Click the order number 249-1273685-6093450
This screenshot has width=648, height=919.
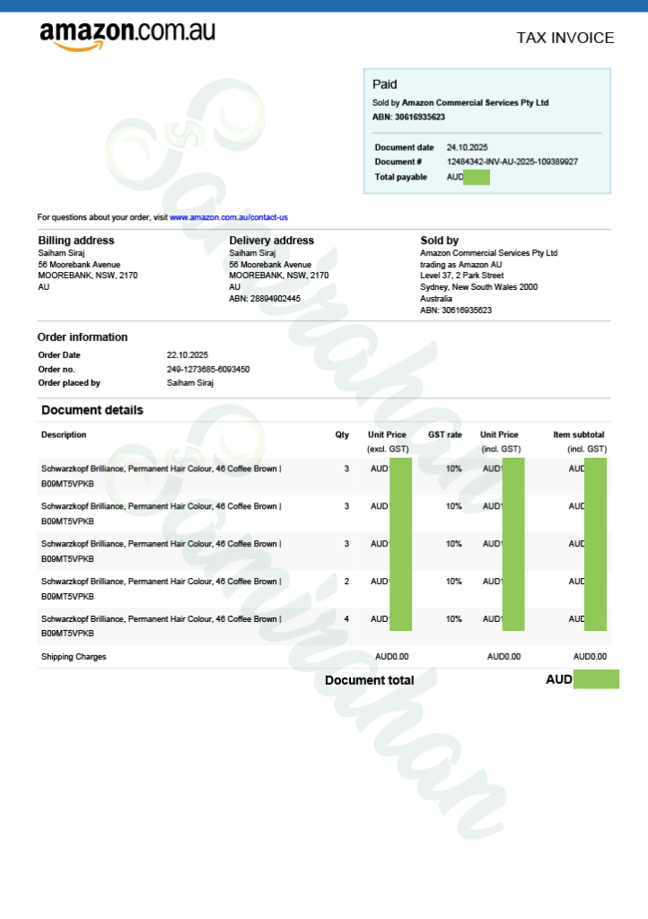tap(208, 369)
